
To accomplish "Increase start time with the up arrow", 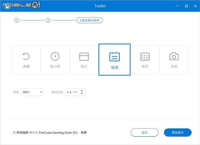I will 82,90.
